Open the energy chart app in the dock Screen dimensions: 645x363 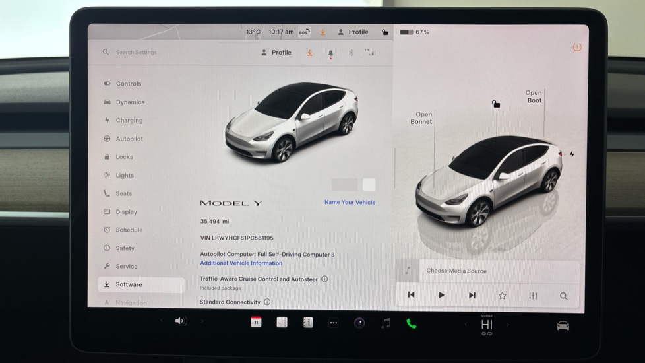point(282,322)
